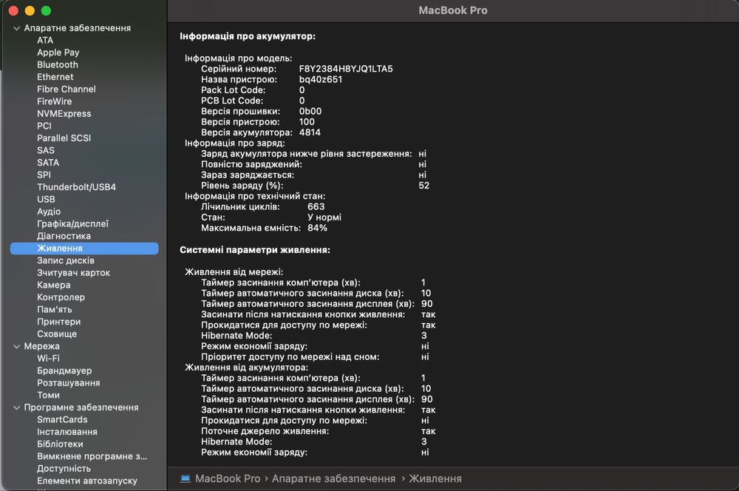
Task: Click battery version value 4814
Action: point(310,134)
